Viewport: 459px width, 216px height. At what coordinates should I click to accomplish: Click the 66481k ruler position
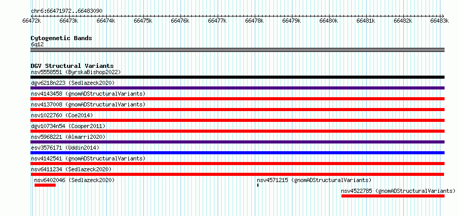pyautogui.click(x=366, y=21)
